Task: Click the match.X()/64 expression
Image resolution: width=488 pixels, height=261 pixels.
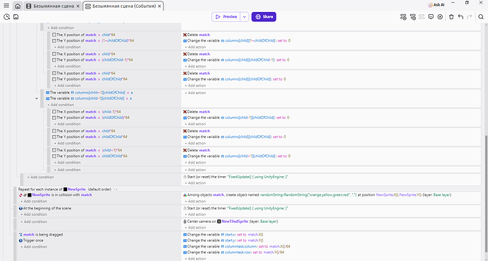Action: 280,247
